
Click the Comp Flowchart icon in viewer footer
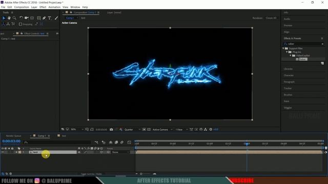(x=206, y=129)
